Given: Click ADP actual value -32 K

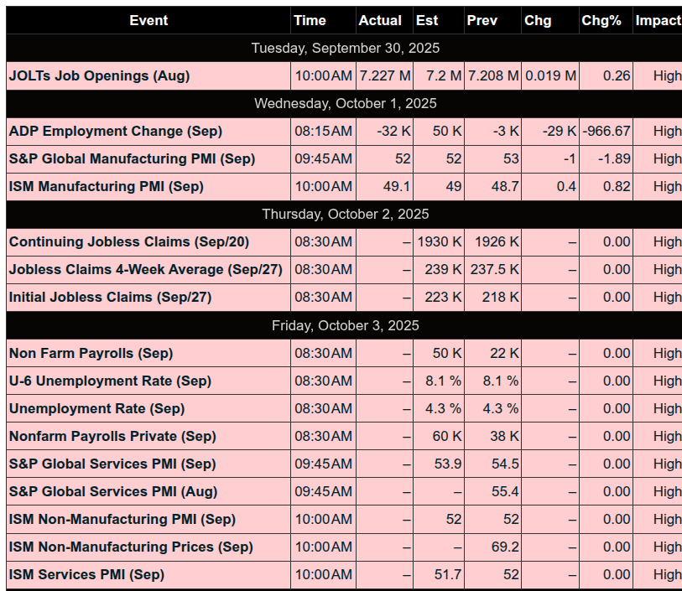Looking at the screenshot, I should click(393, 132).
